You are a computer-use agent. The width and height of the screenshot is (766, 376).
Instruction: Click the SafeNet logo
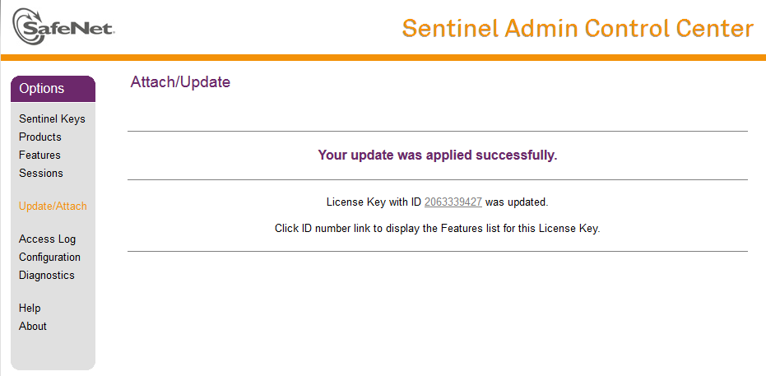[63, 27]
